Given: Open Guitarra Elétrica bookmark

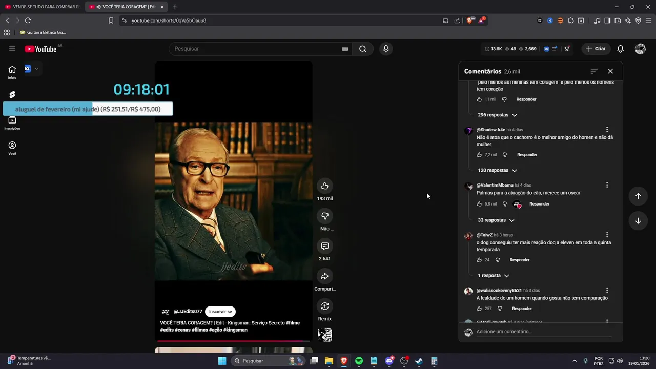Looking at the screenshot, I should tap(43, 32).
